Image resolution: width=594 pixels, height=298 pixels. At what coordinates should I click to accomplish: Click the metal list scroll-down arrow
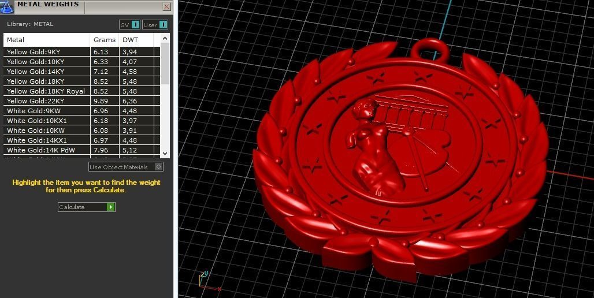165,154
